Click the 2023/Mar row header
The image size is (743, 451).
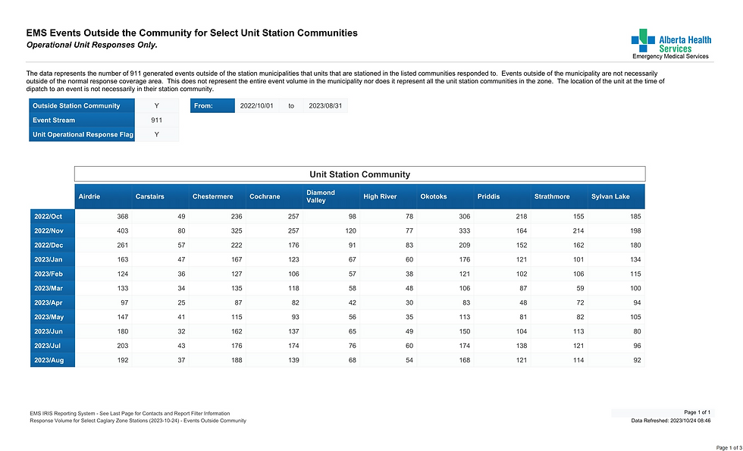[x=52, y=288]
